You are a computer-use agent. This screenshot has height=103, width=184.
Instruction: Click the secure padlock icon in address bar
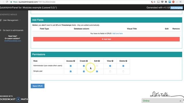pos(11,2)
